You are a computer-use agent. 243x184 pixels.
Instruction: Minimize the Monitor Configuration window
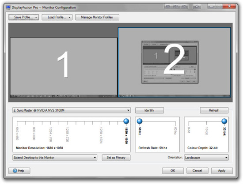tap(211, 6)
